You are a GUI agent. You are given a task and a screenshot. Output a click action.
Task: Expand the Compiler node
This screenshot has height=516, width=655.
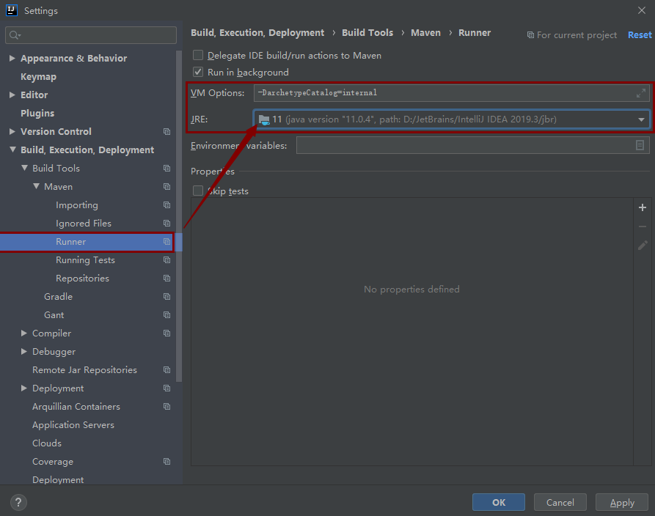tap(23, 333)
